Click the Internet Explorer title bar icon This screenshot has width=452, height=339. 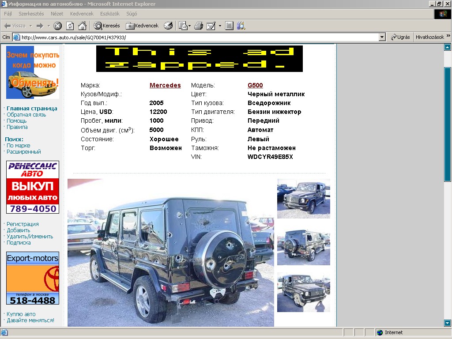coord(4,4)
